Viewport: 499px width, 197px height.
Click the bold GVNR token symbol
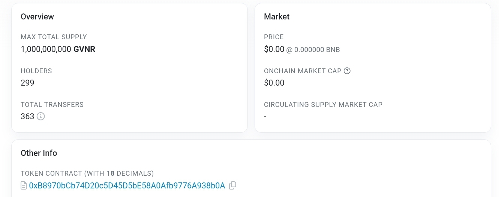84,49
